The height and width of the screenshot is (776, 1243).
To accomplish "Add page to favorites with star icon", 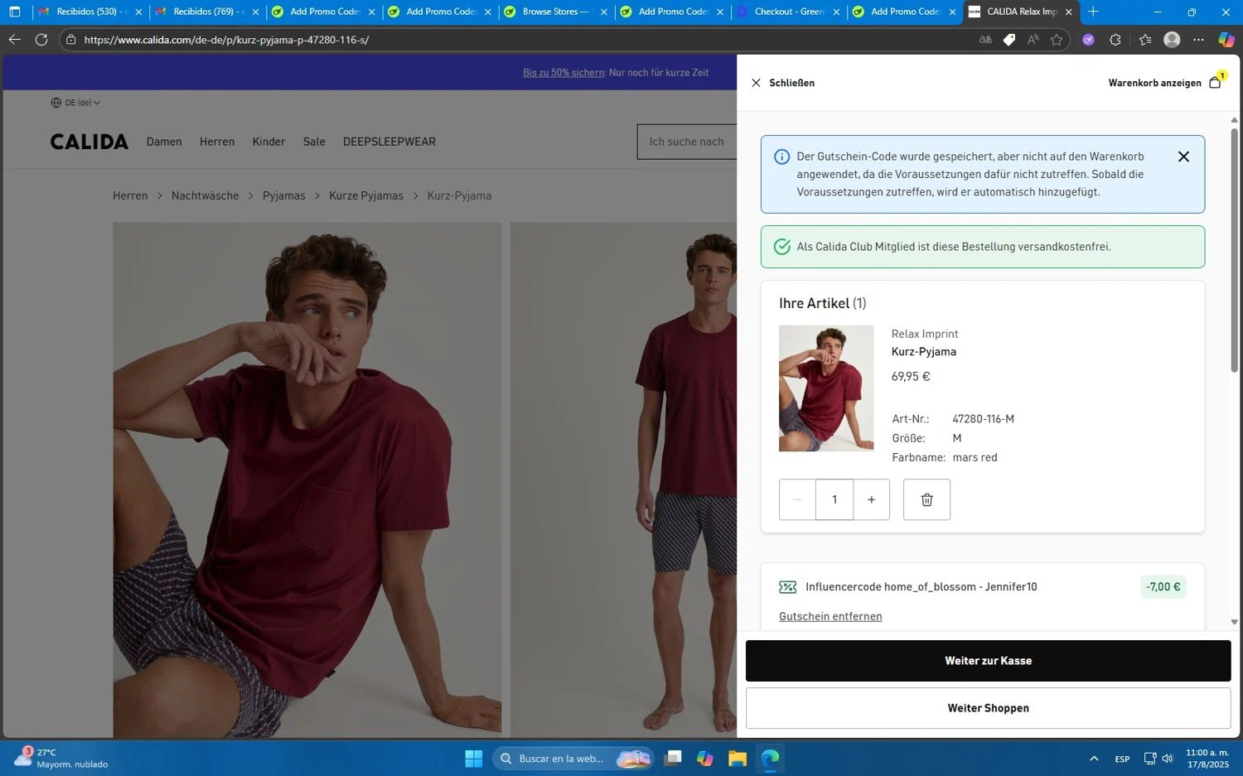I will [1057, 39].
